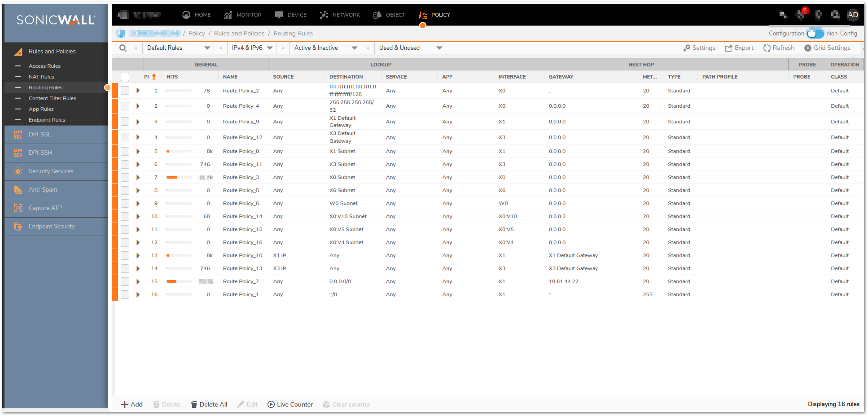This screenshot has height=416, width=868.
Task: Click hits bar for Route Policy_7
Action: (179, 281)
